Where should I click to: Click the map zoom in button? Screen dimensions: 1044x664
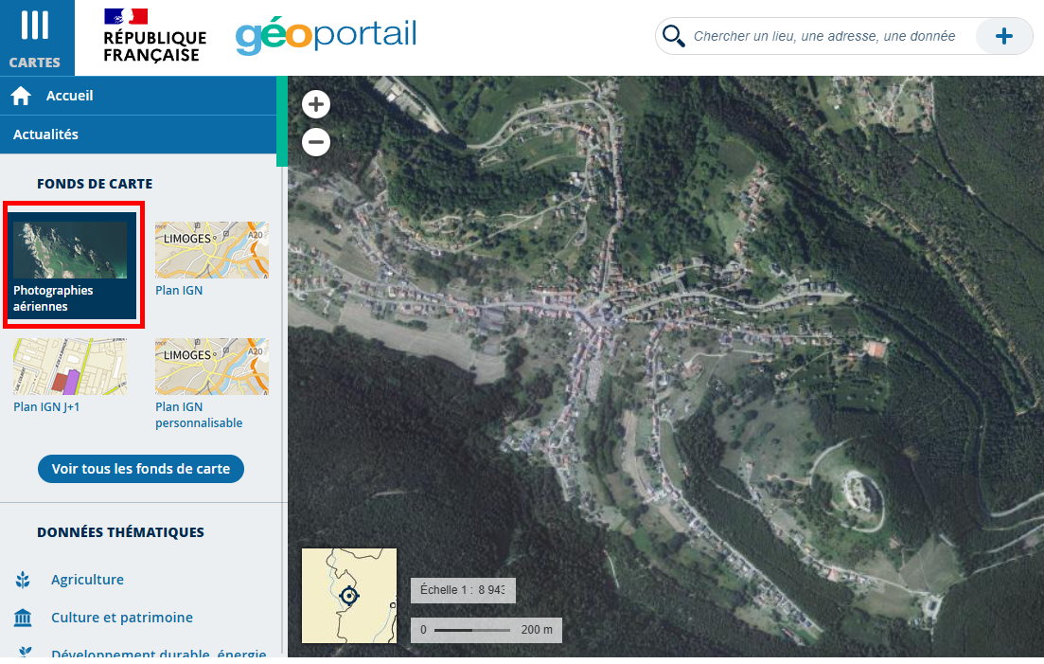coord(316,104)
